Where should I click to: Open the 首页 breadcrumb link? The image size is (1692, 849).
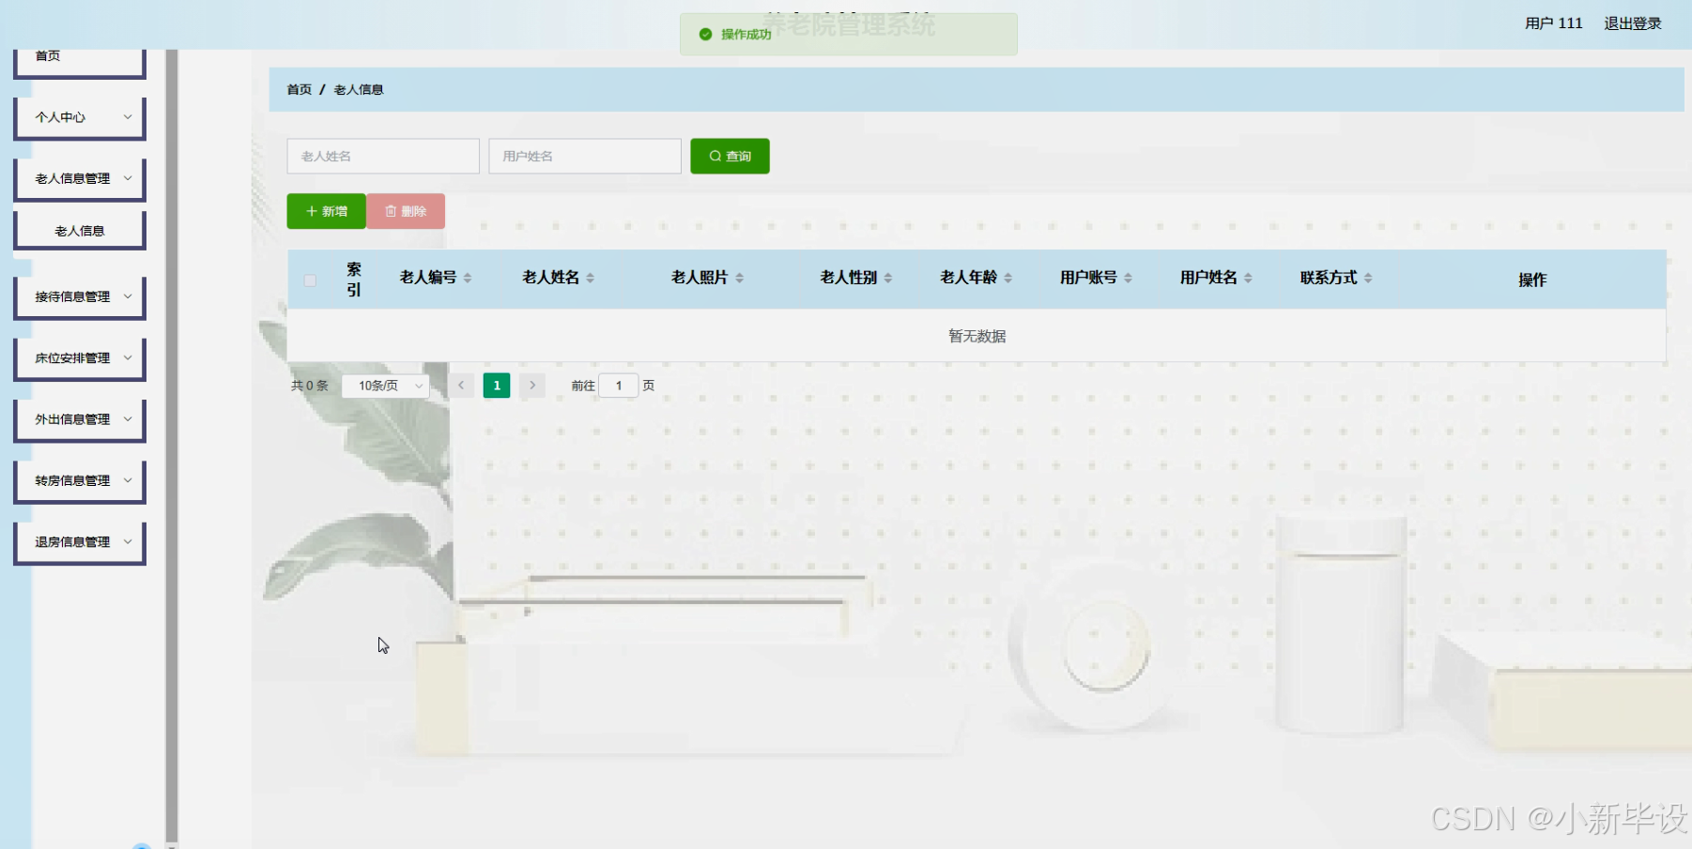[299, 89]
